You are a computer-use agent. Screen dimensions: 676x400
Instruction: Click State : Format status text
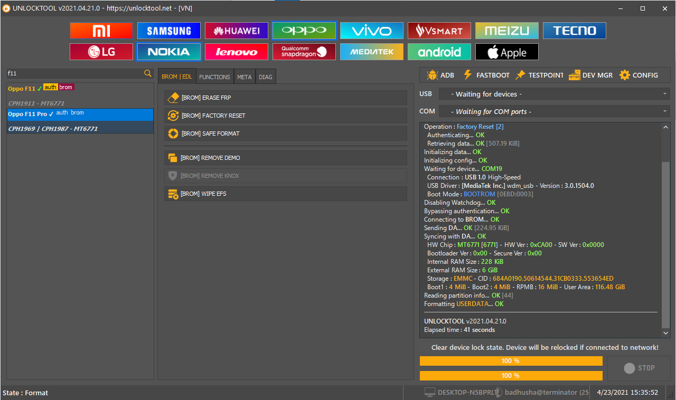[x=25, y=393]
